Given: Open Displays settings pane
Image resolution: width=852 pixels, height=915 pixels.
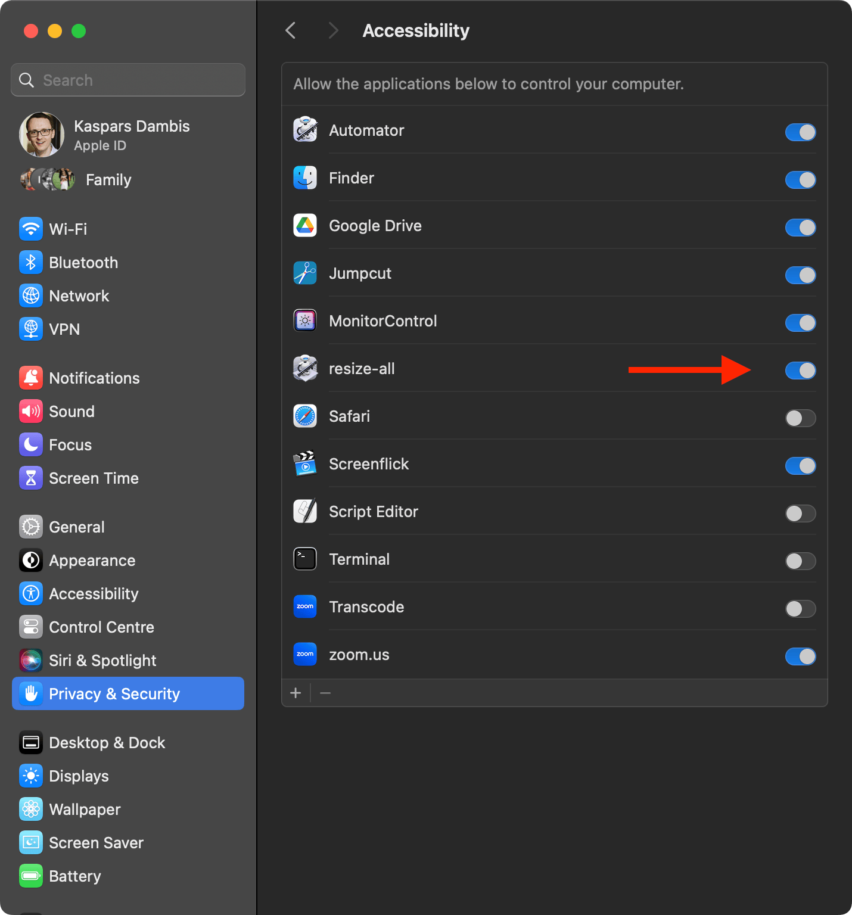Looking at the screenshot, I should pos(128,776).
